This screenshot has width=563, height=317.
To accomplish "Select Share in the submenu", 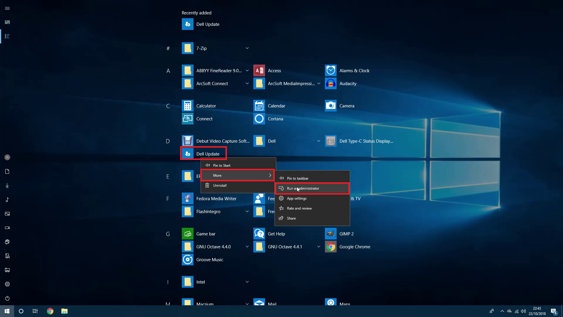I will pyautogui.click(x=312, y=218).
